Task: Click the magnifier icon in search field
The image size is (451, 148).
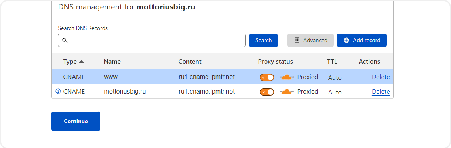Action: pyautogui.click(x=65, y=40)
